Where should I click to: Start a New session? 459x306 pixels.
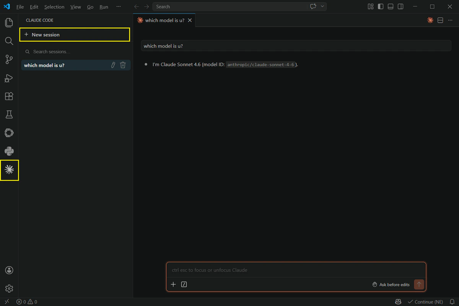[x=75, y=34]
